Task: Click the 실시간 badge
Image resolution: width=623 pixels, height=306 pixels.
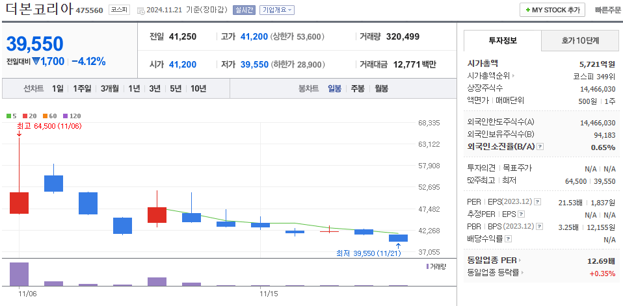Action: (x=244, y=10)
